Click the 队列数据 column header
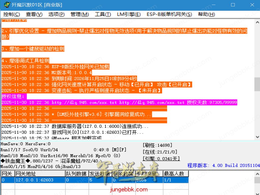Image resolution: width=260 pixels, height=195 pixels. pos(77,174)
